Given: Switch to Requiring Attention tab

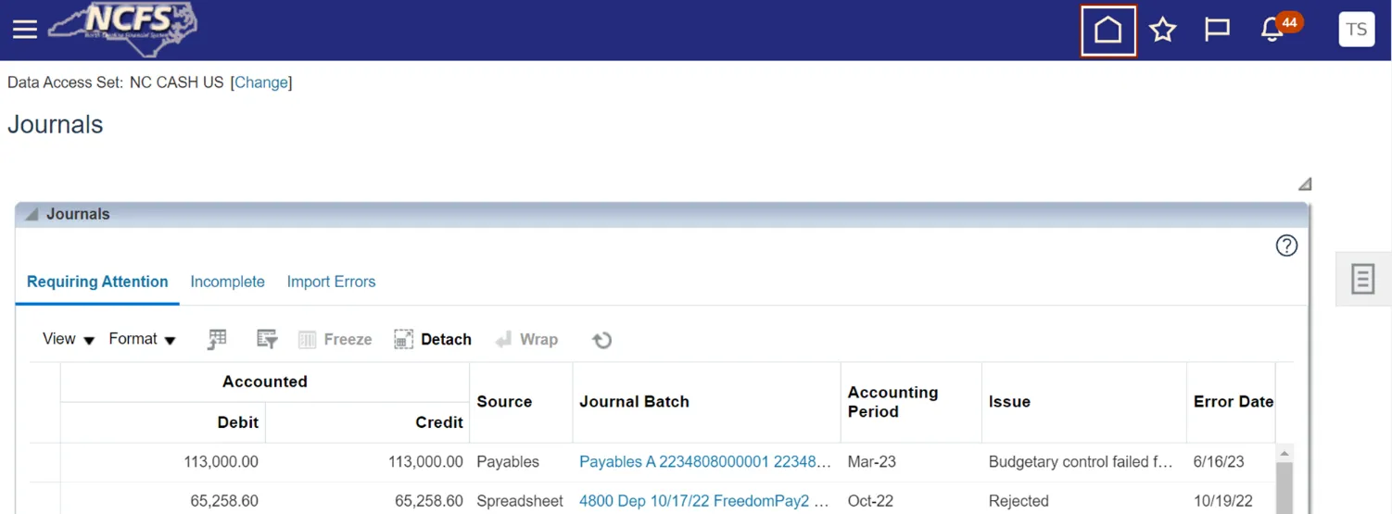Looking at the screenshot, I should point(97,282).
